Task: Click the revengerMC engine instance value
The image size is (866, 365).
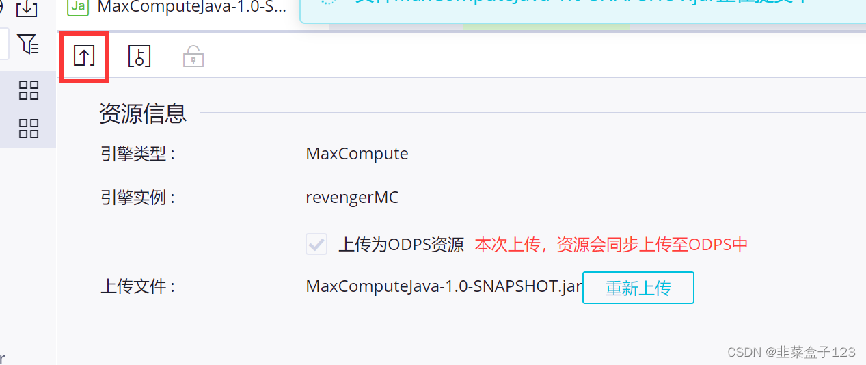Action: (352, 198)
